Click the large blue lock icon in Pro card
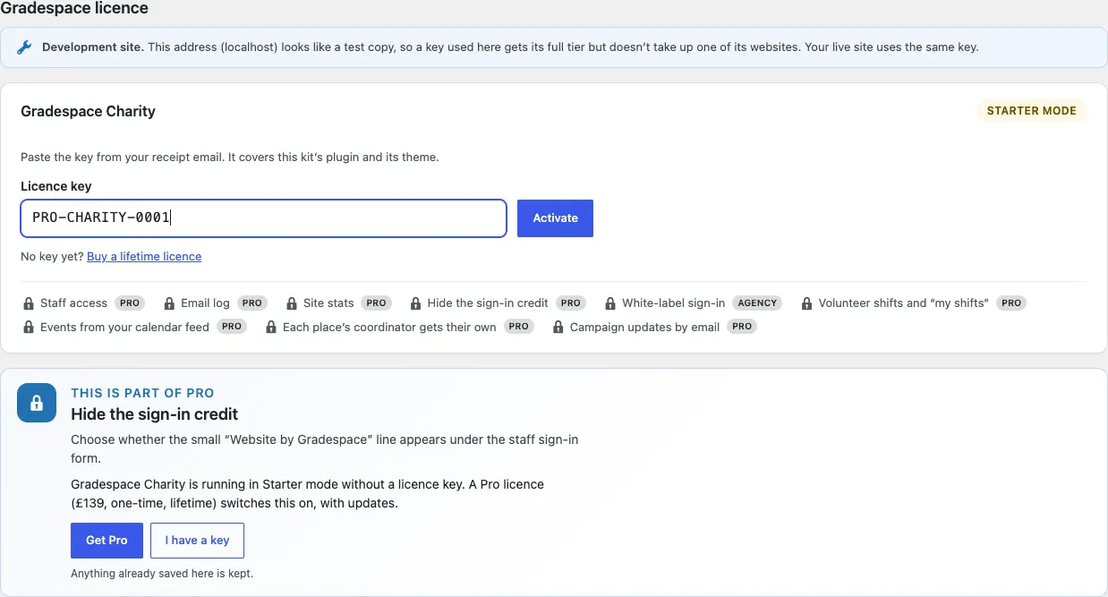Screen dimensions: 1108x597 tap(37, 404)
